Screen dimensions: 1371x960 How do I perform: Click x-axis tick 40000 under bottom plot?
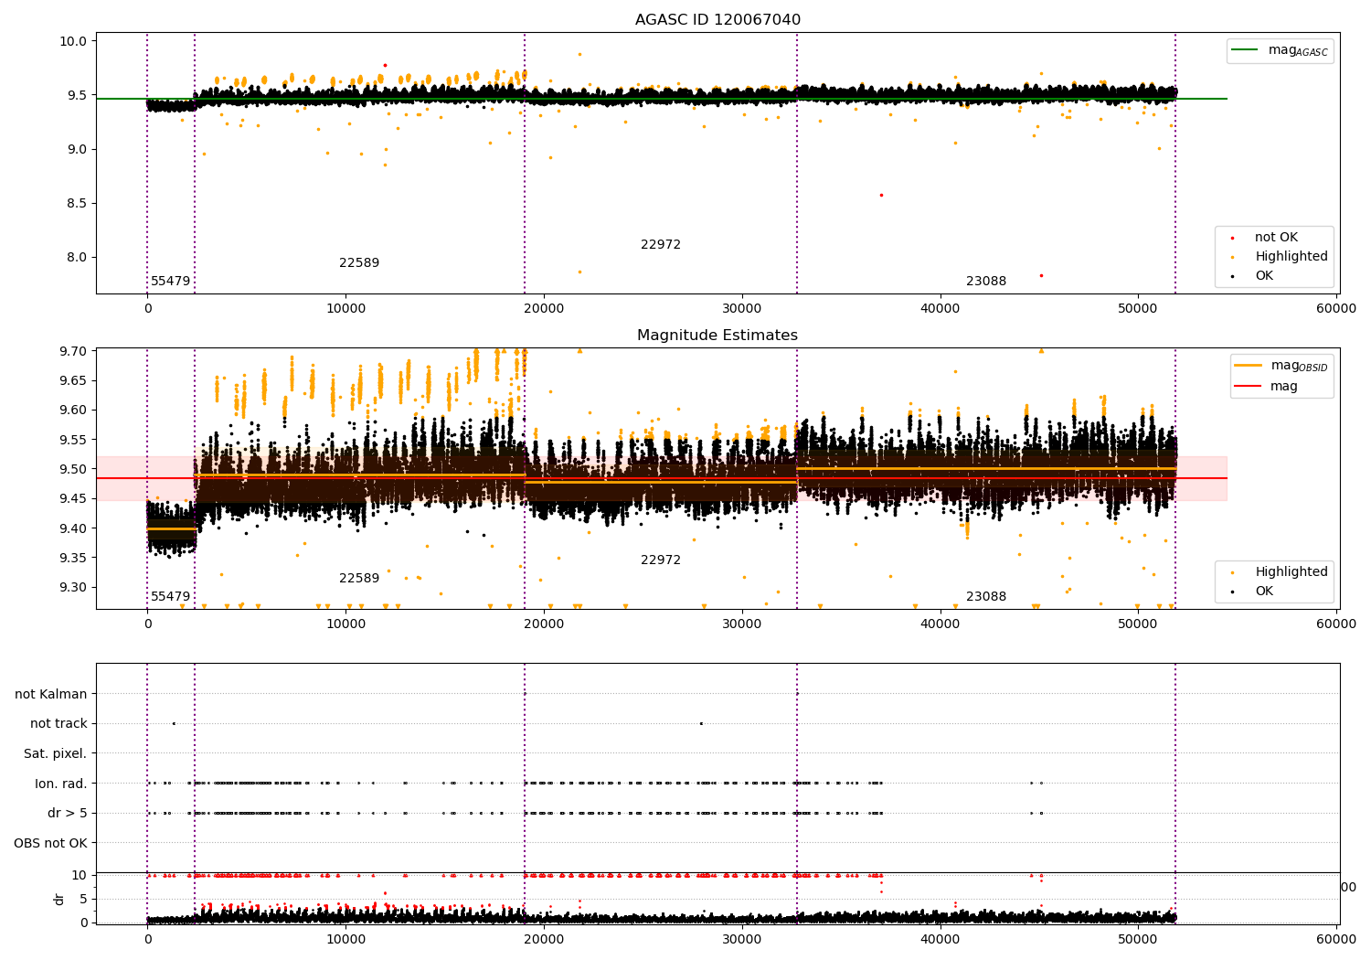click(x=940, y=939)
